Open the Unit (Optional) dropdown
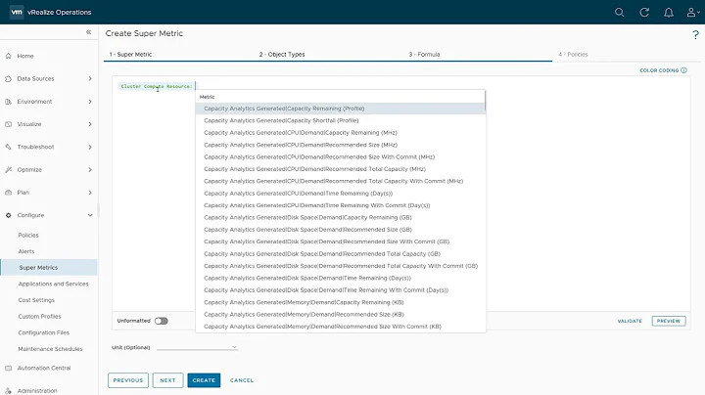705x395 pixels. [197, 347]
